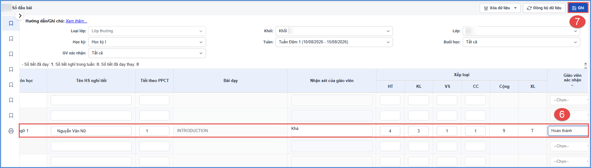Expand the sidebar with the chevron arrow
Viewport: 591px width, 168px height.
tap(20, 16)
